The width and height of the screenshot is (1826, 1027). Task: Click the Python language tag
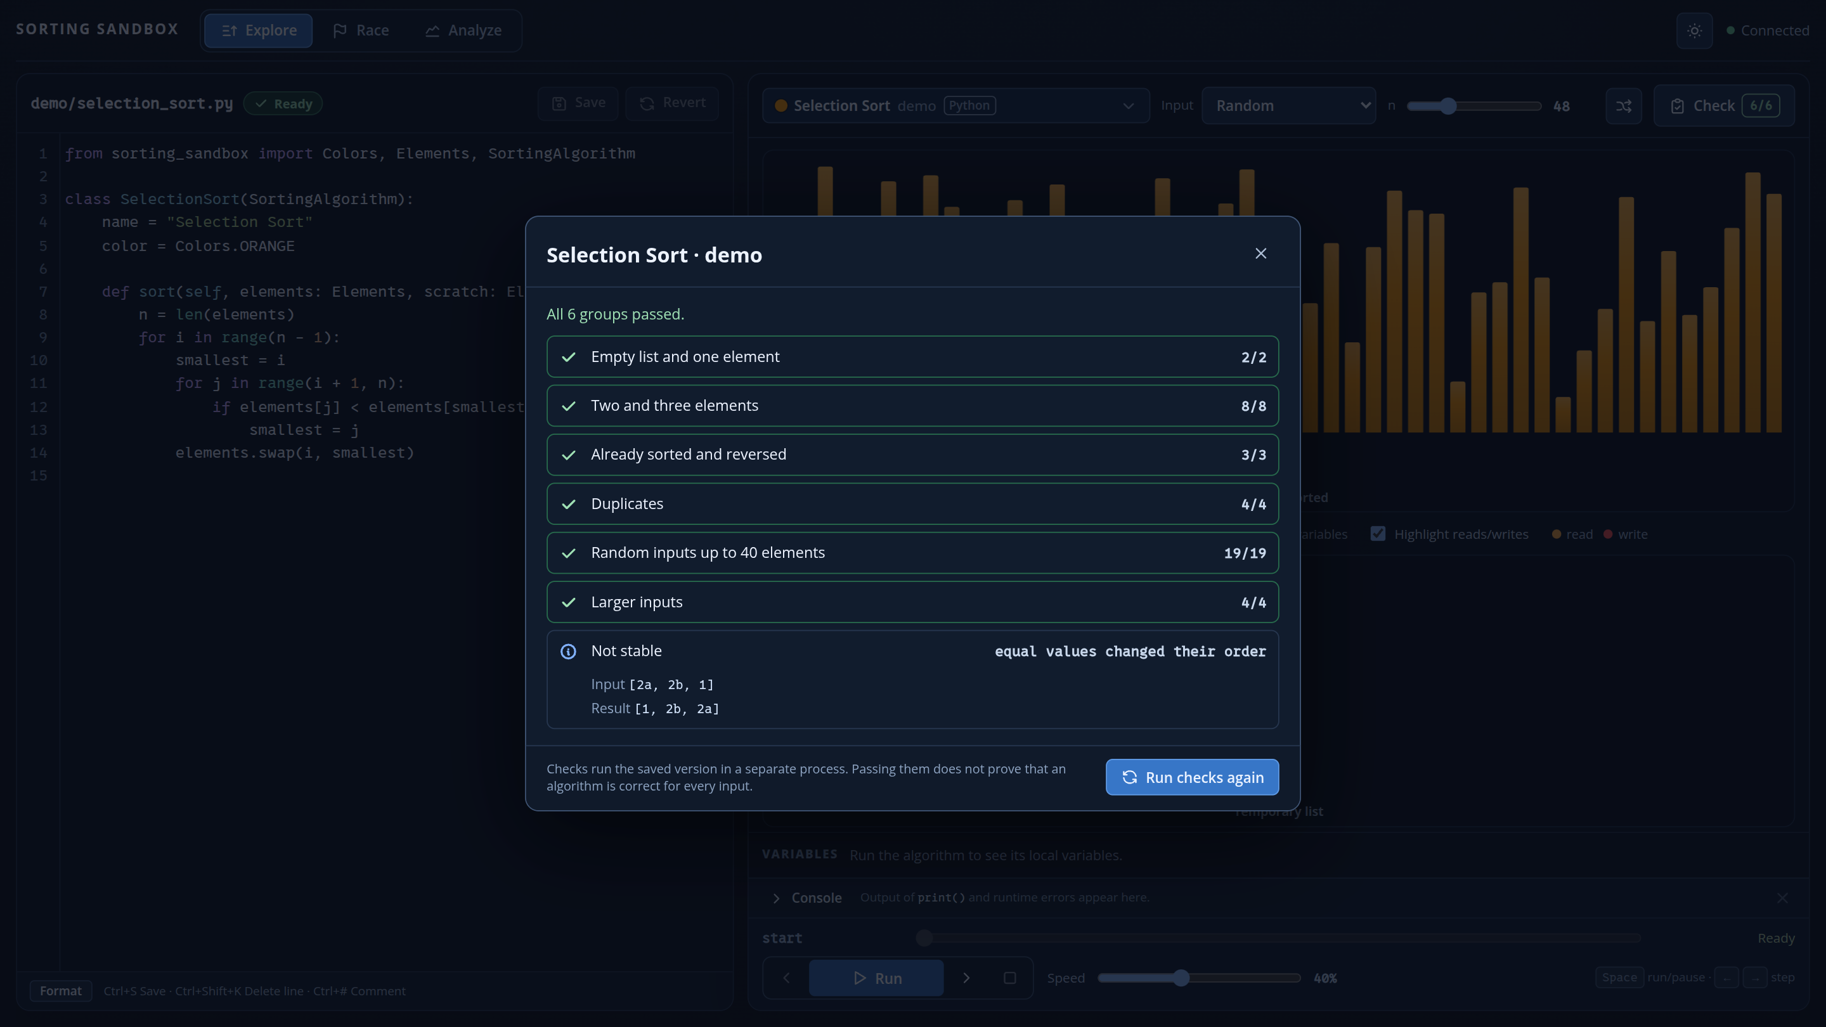969,106
